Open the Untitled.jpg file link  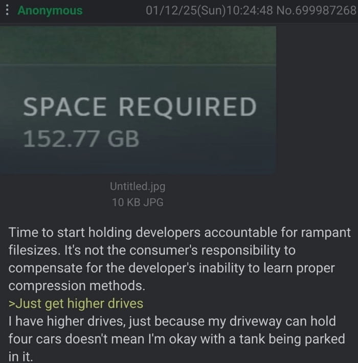[x=138, y=187]
